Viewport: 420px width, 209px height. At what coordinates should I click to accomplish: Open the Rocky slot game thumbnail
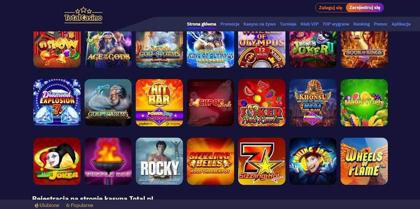coord(159,161)
